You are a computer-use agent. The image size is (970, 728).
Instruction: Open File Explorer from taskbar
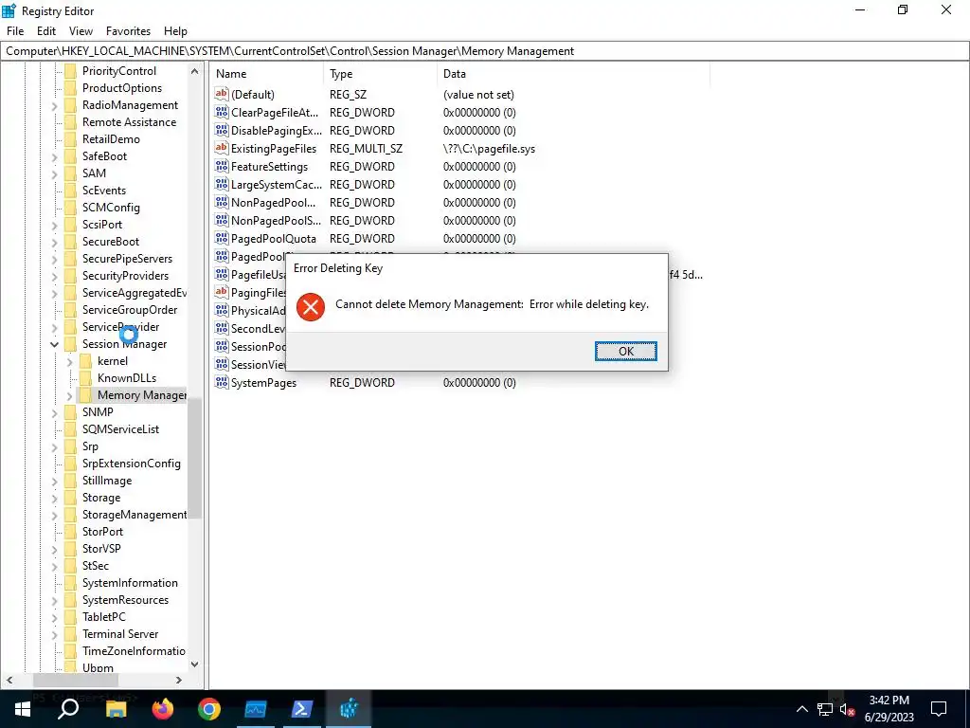(117, 709)
